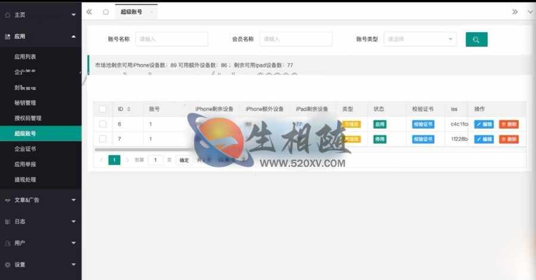Go to the home tab icon
The width and height of the screenshot is (536, 280).
[x=106, y=12]
